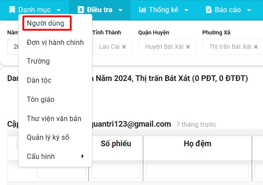The height and width of the screenshot is (185, 263).
Task: Expand the Cấu hình submenu arrow
Action: point(82,156)
